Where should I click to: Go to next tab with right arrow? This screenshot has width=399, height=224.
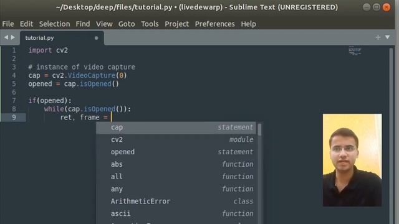[12, 37]
